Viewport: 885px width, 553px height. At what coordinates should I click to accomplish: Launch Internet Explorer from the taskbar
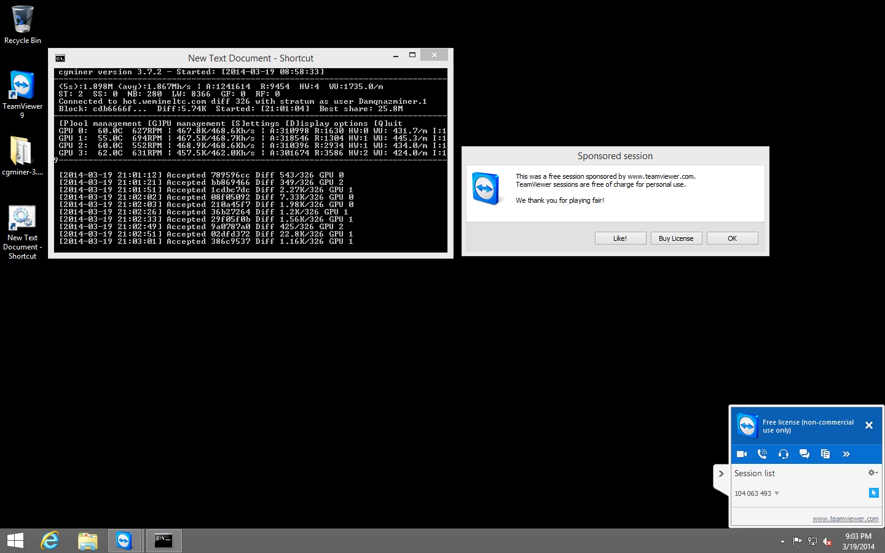(x=50, y=541)
